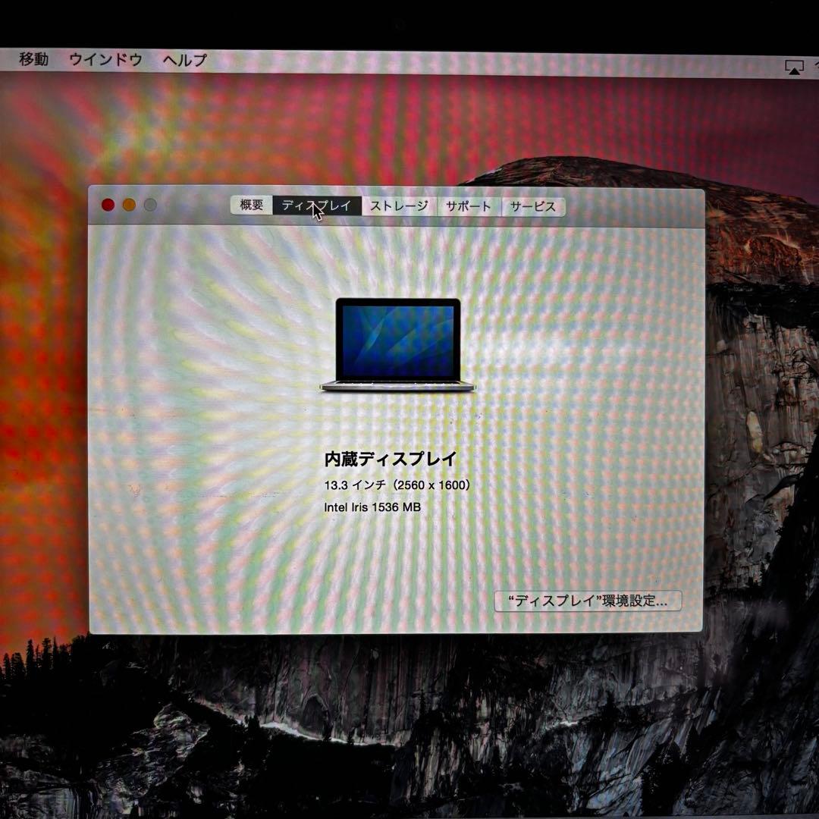Screen dimensions: 819x819
Task: Select the active ディスプレイ tab
Action: (x=317, y=205)
